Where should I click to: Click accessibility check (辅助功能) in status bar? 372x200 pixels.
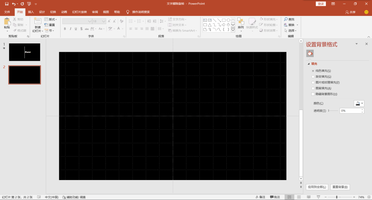point(74,197)
